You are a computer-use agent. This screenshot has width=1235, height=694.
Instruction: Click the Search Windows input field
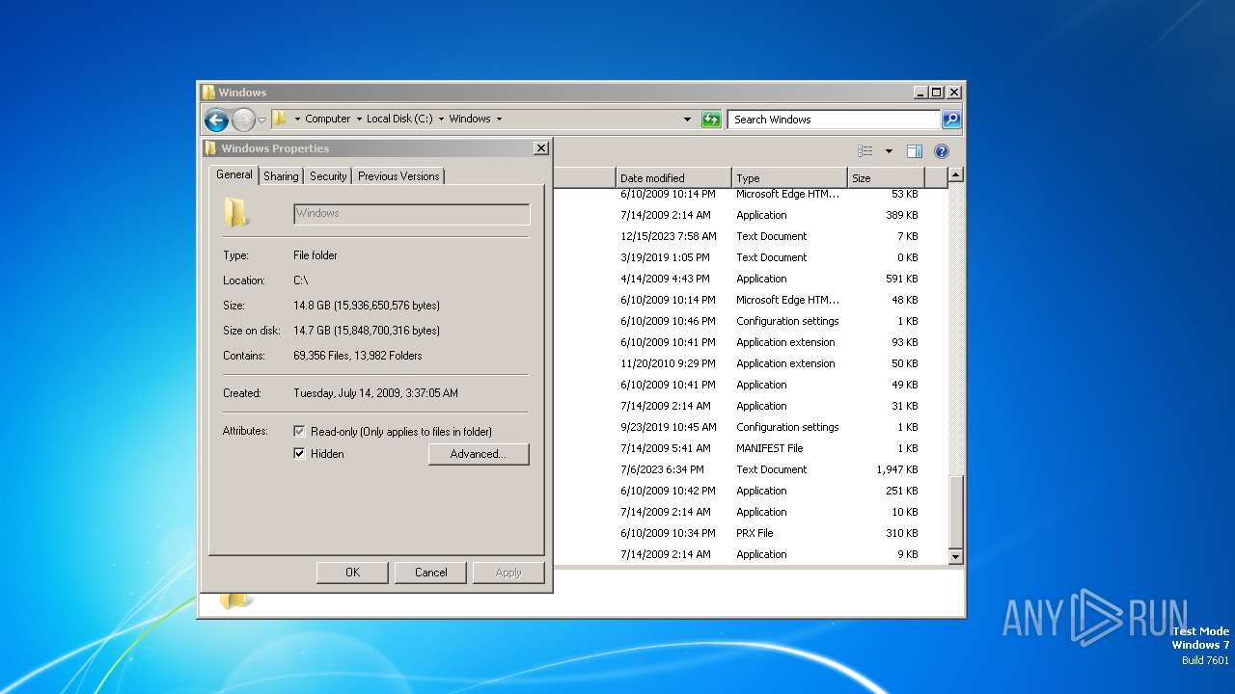[x=833, y=120]
